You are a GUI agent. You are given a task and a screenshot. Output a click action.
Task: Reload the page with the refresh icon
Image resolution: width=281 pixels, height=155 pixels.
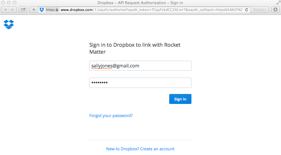(x=247, y=10)
